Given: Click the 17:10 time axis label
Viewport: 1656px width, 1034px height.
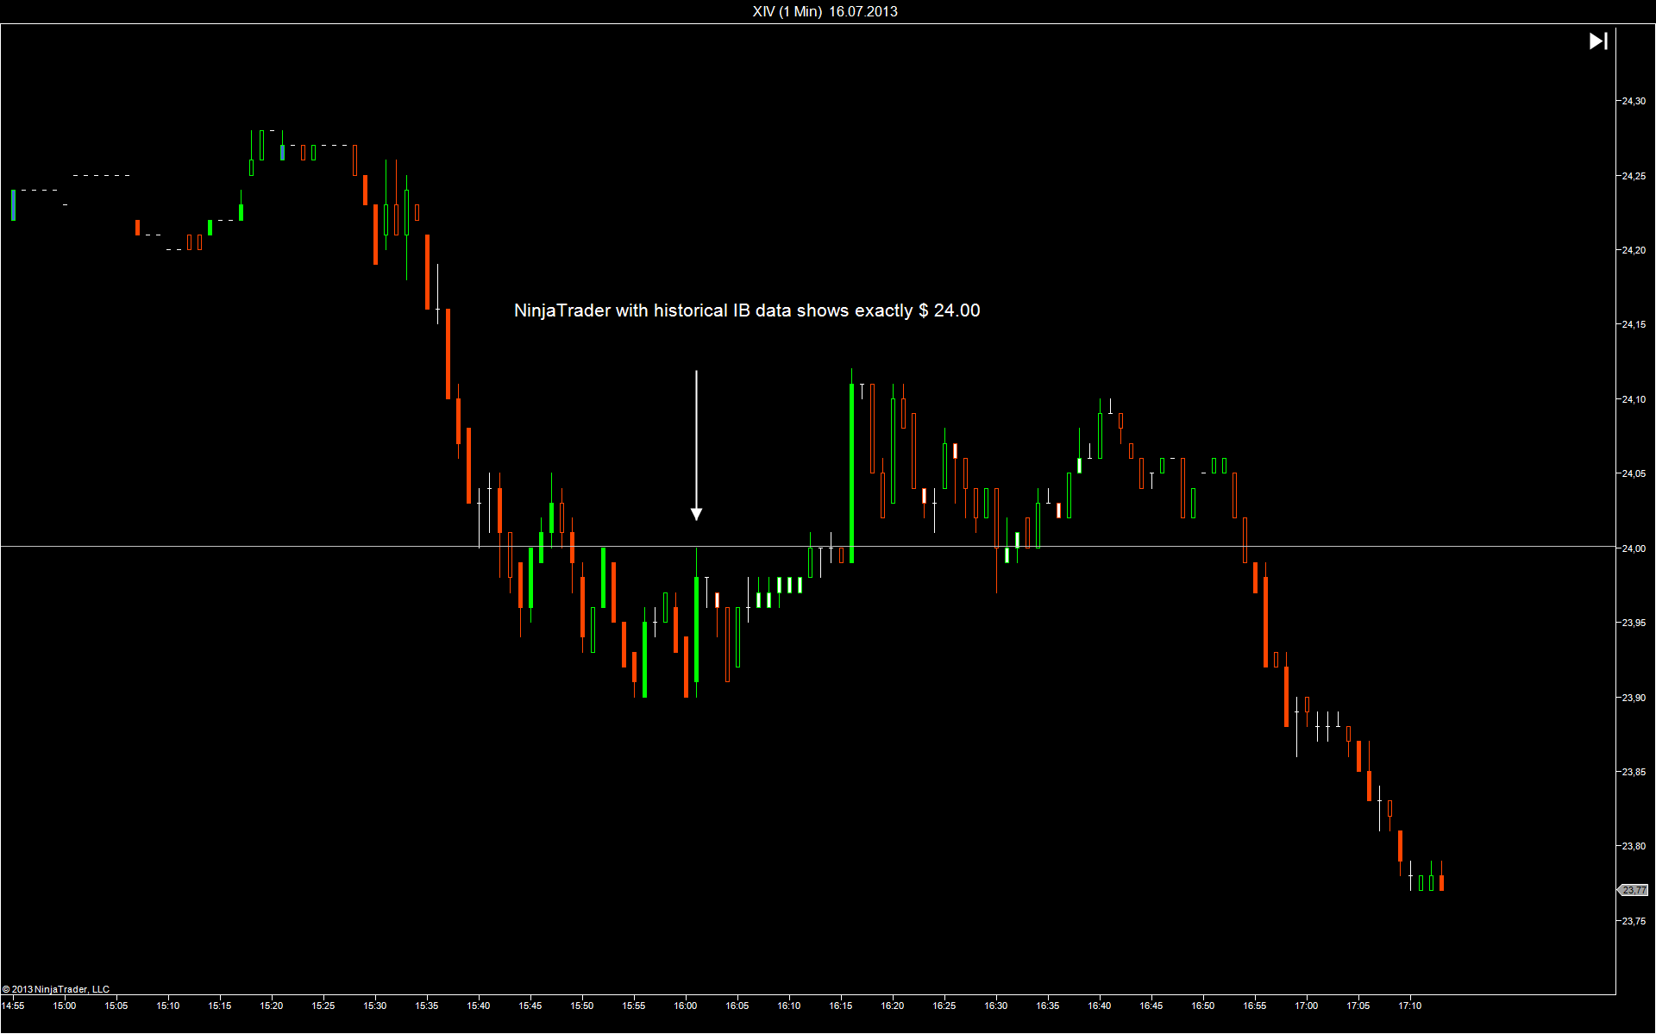Looking at the screenshot, I should (x=1410, y=1006).
